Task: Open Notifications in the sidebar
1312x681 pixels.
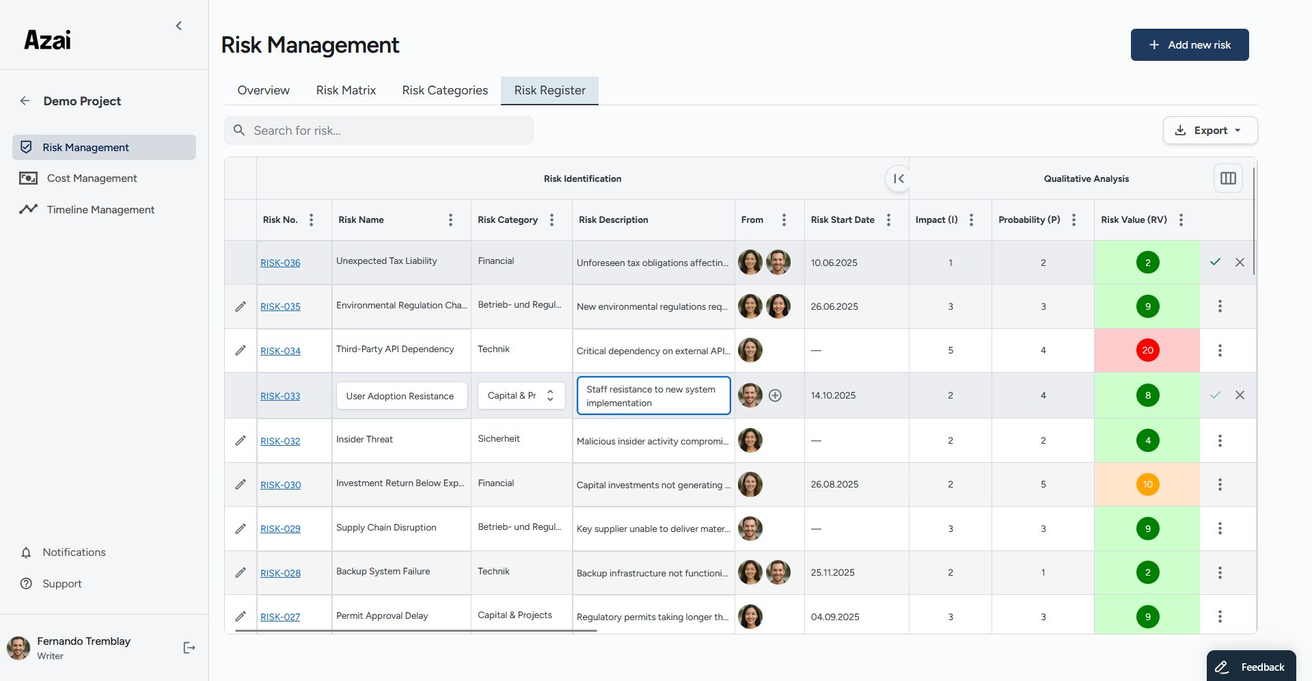Action: [104, 552]
